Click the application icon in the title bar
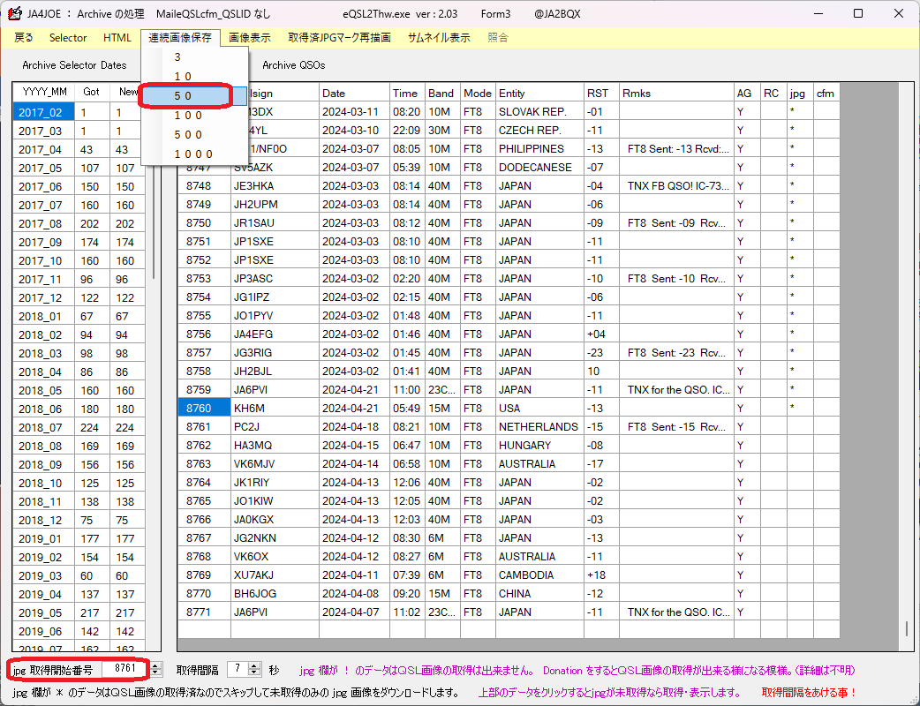Screen dimensions: 920x706 pyautogui.click(x=12, y=13)
